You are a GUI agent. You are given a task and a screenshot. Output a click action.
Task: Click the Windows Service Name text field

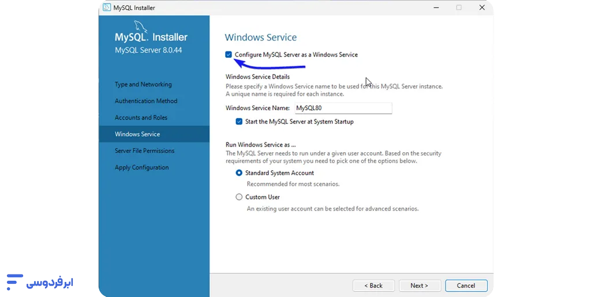[x=343, y=108]
